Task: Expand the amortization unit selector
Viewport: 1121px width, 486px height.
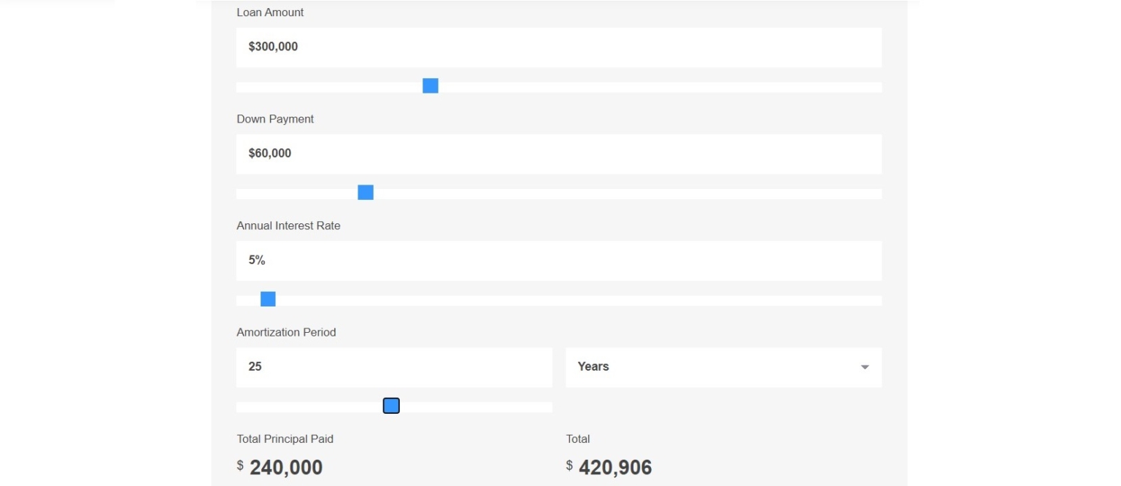Action: [x=723, y=367]
